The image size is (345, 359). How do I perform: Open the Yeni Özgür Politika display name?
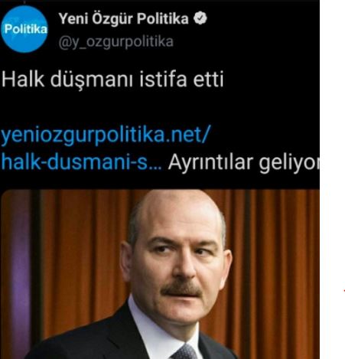point(123,18)
